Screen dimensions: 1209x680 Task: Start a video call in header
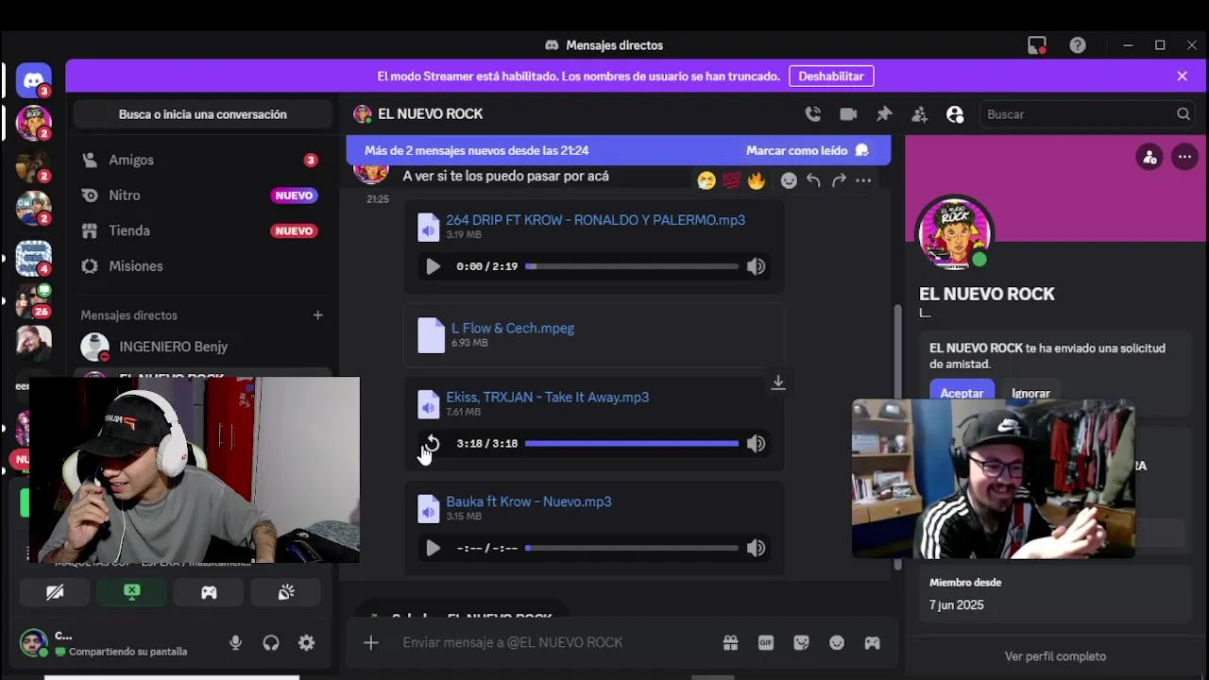(x=848, y=114)
